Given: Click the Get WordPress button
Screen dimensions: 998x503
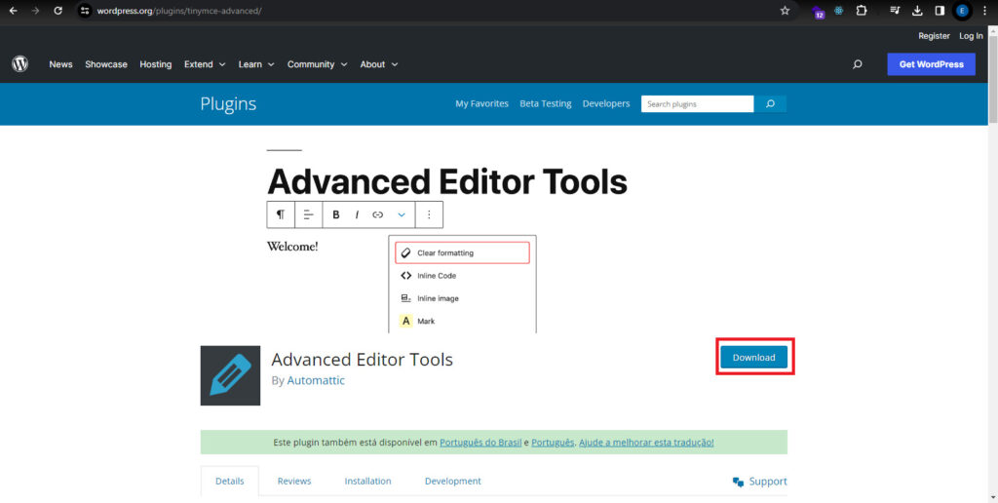Looking at the screenshot, I should tap(931, 64).
